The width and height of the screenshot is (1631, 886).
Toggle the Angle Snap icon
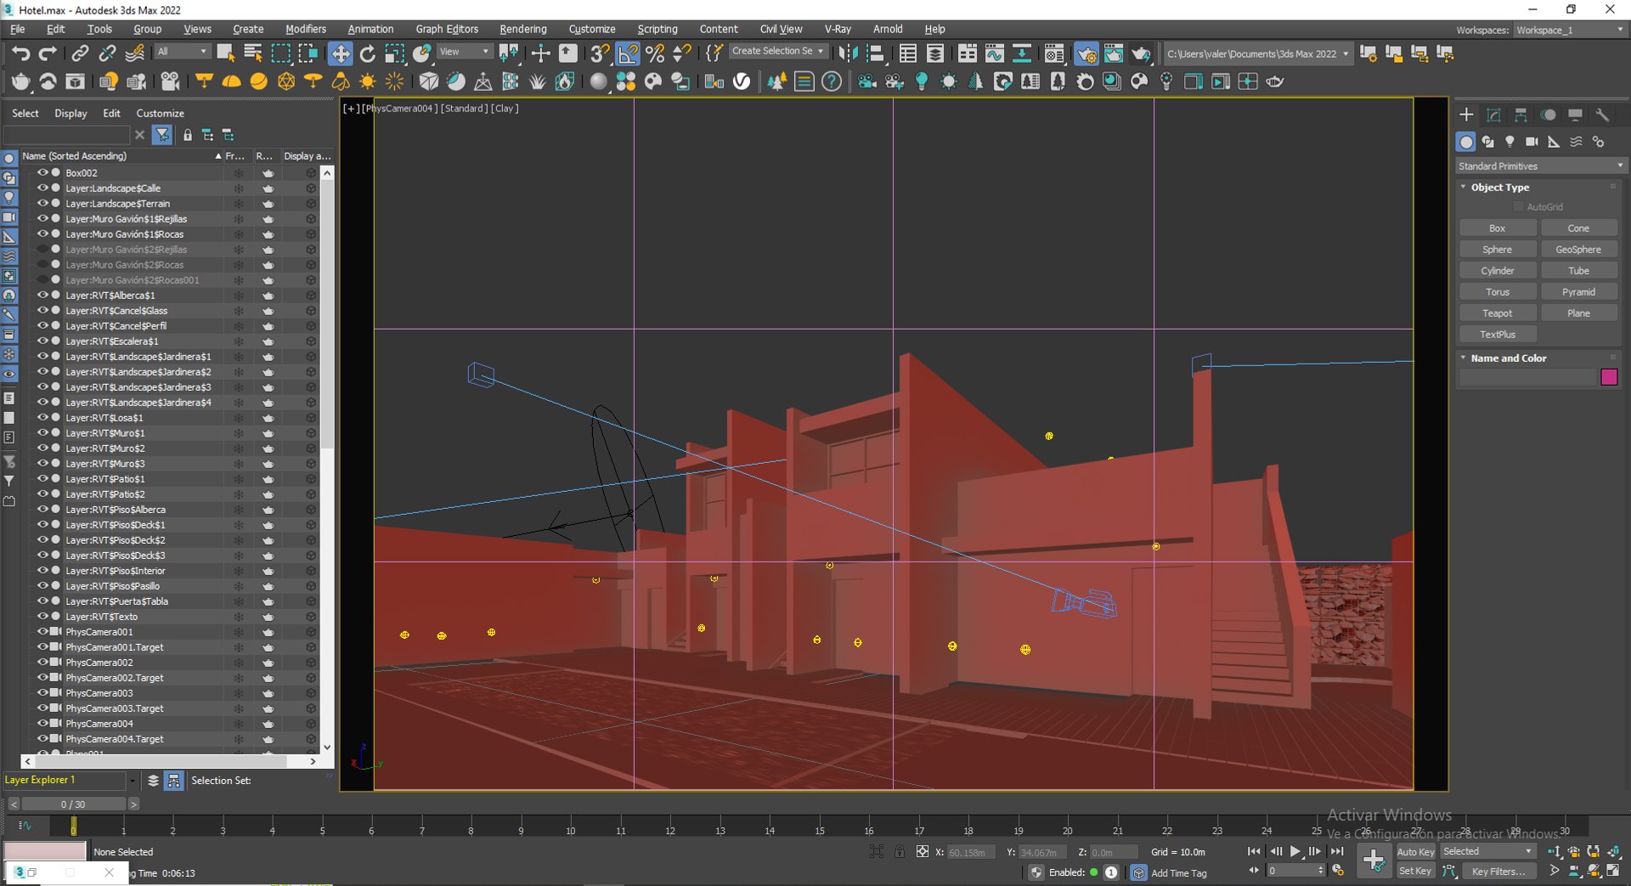(627, 54)
